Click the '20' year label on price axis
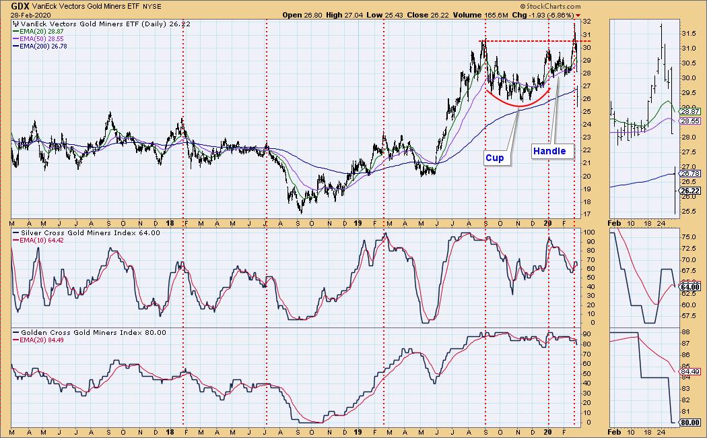Image resolution: width=707 pixels, height=438 pixels. click(548, 223)
